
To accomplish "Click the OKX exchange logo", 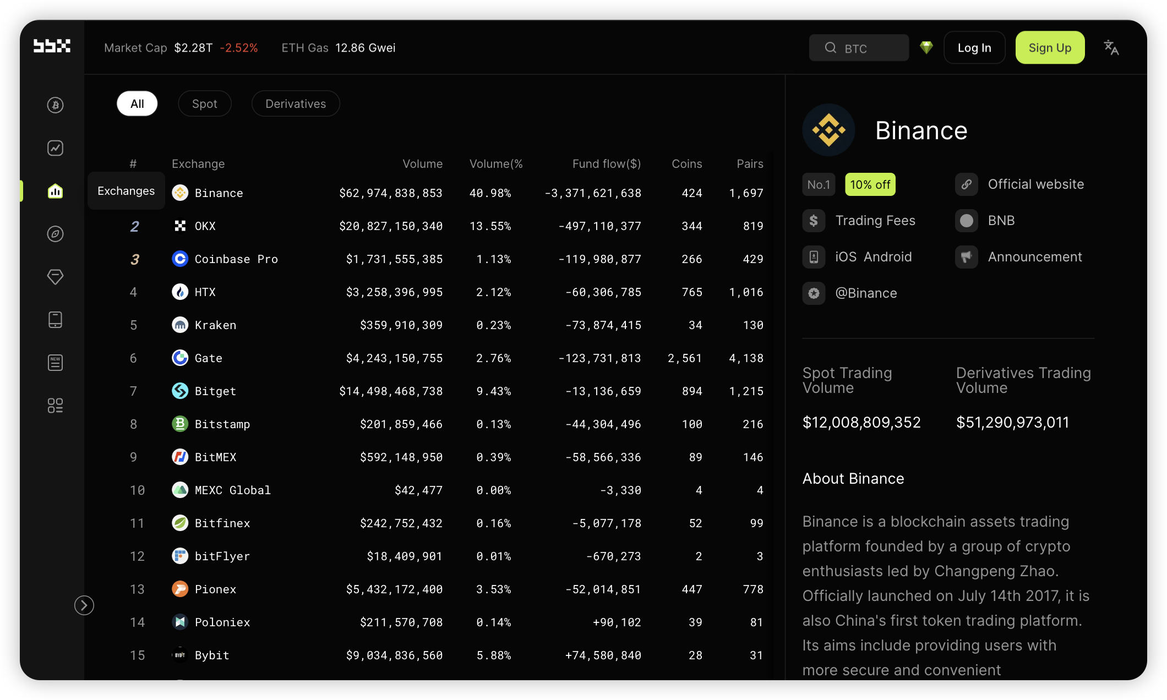I will click(x=180, y=226).
